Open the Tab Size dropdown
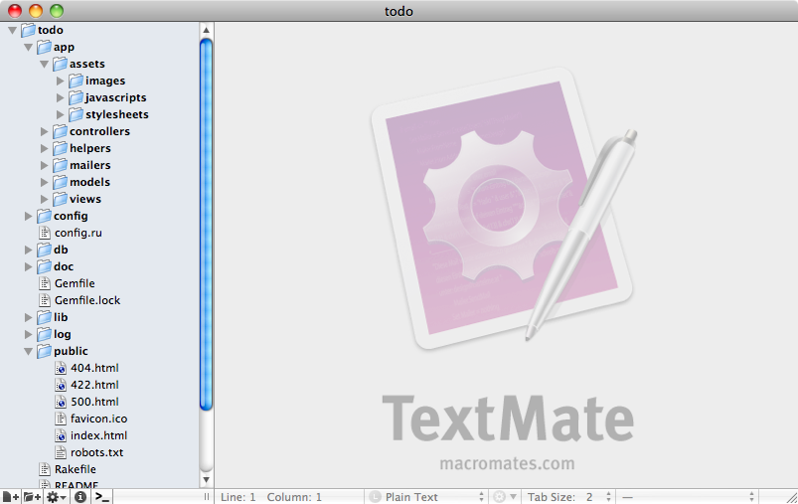The image size is (798, 504). [569, 497]
